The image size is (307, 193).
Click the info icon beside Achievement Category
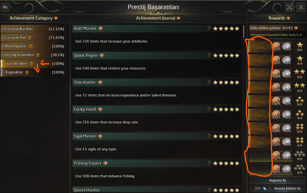coord(56,18)
